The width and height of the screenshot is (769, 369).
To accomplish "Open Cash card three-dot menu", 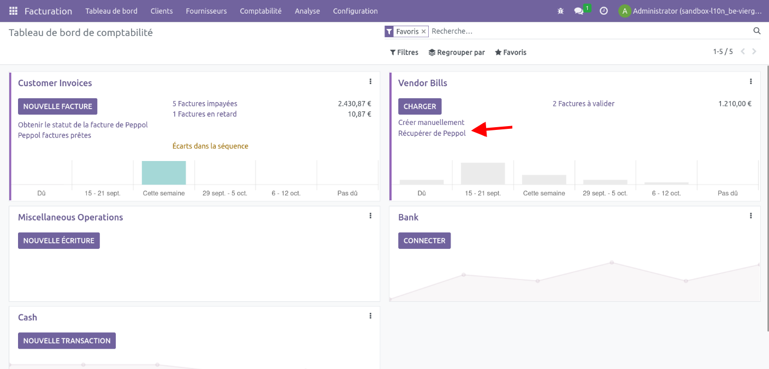I will tap(370, 316).
